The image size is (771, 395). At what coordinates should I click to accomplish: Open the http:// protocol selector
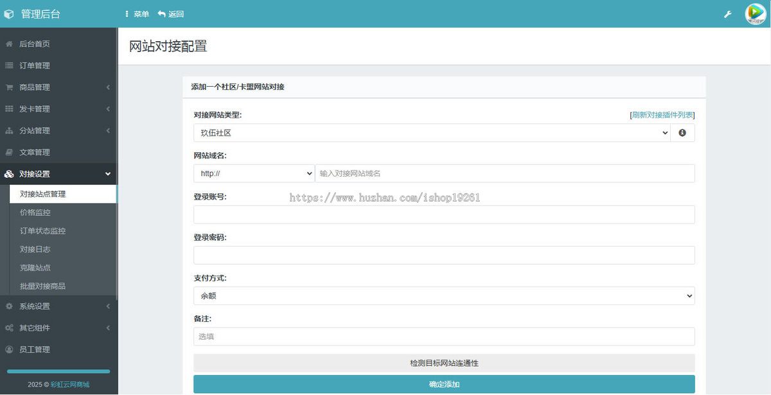click(253, 173)
